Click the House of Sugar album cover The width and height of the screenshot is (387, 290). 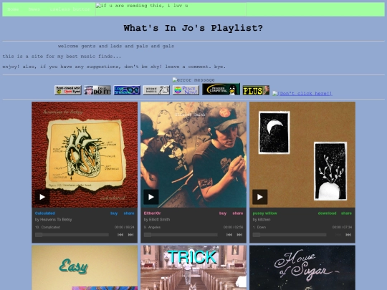click(302, 268)
